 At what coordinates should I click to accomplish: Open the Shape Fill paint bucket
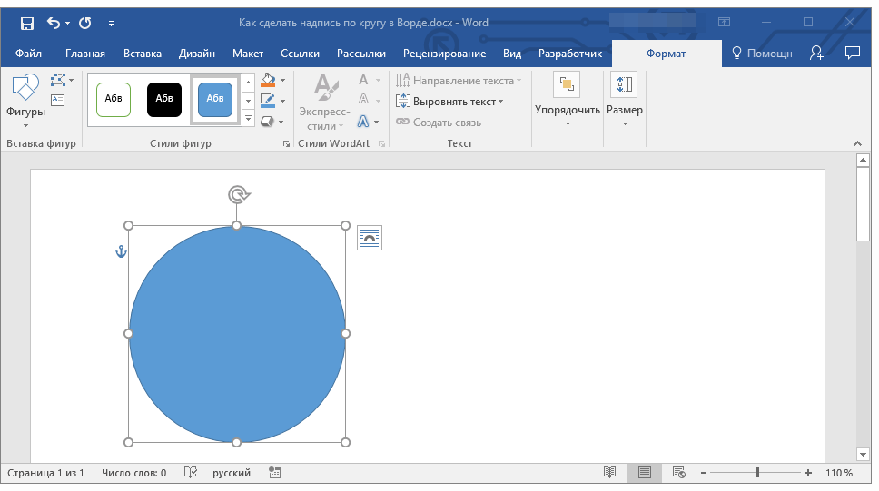(x=268, y=81)
